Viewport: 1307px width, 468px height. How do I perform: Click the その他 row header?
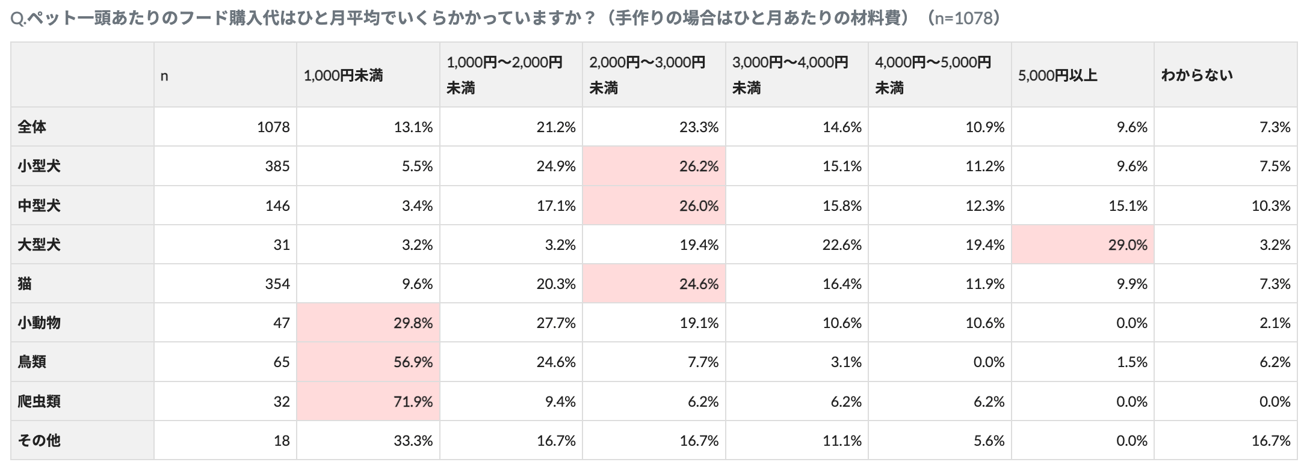(x=39, y=440)
